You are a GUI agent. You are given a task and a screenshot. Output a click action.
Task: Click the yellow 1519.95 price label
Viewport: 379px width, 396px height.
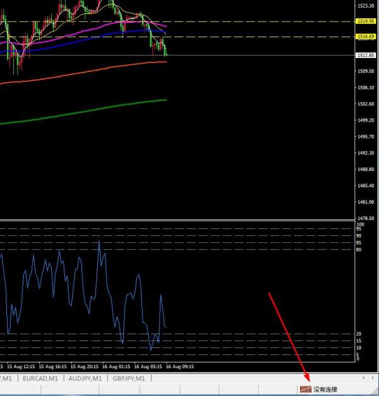click(x=364, y=21)
